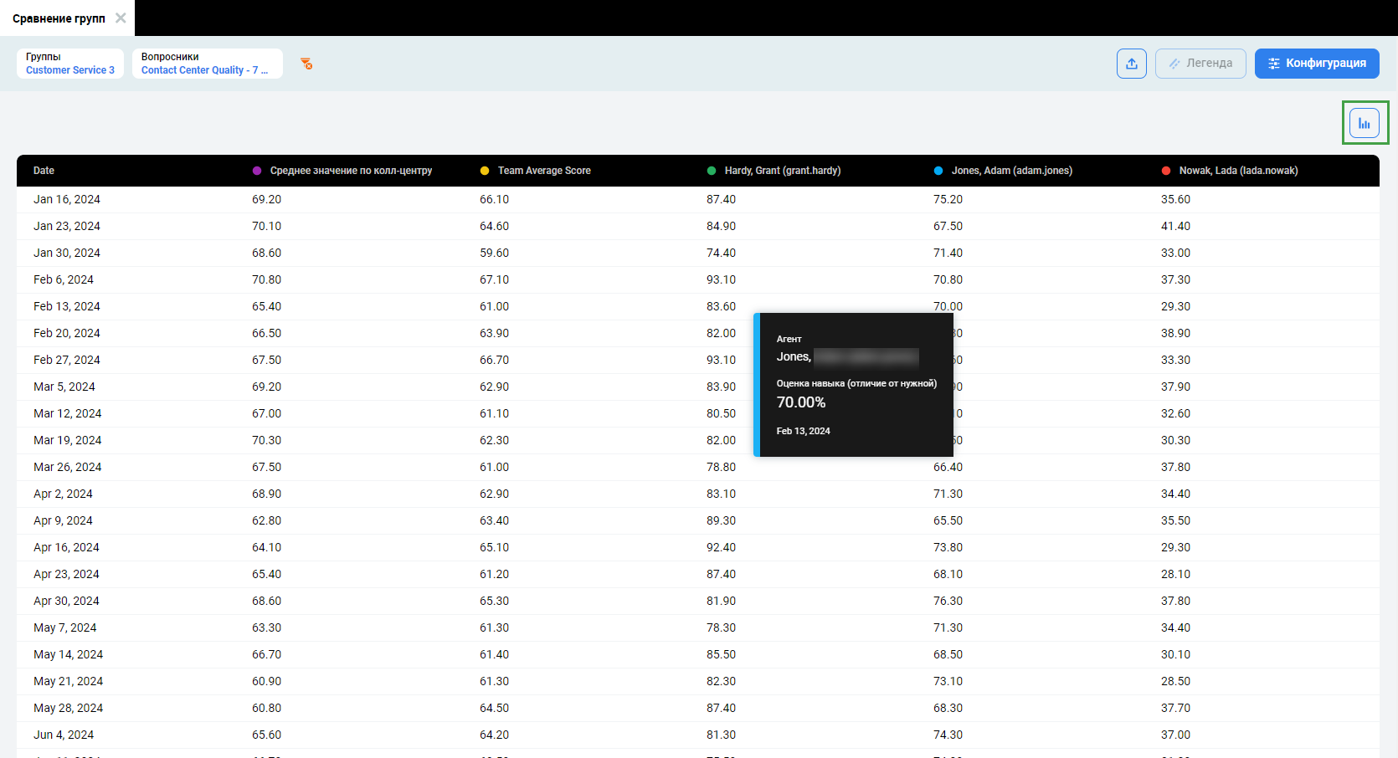Click the blue dot for Jones, Adam
Screen dimensions: 1398x758
(x=938, y=171)
